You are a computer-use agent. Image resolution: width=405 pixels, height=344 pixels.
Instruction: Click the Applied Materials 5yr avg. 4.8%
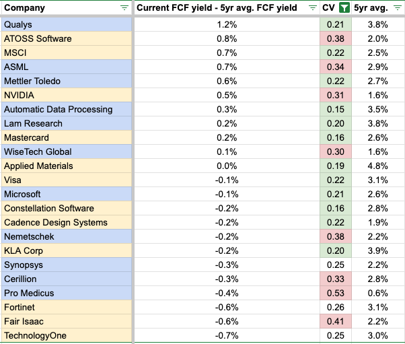[x=378, y=166]
